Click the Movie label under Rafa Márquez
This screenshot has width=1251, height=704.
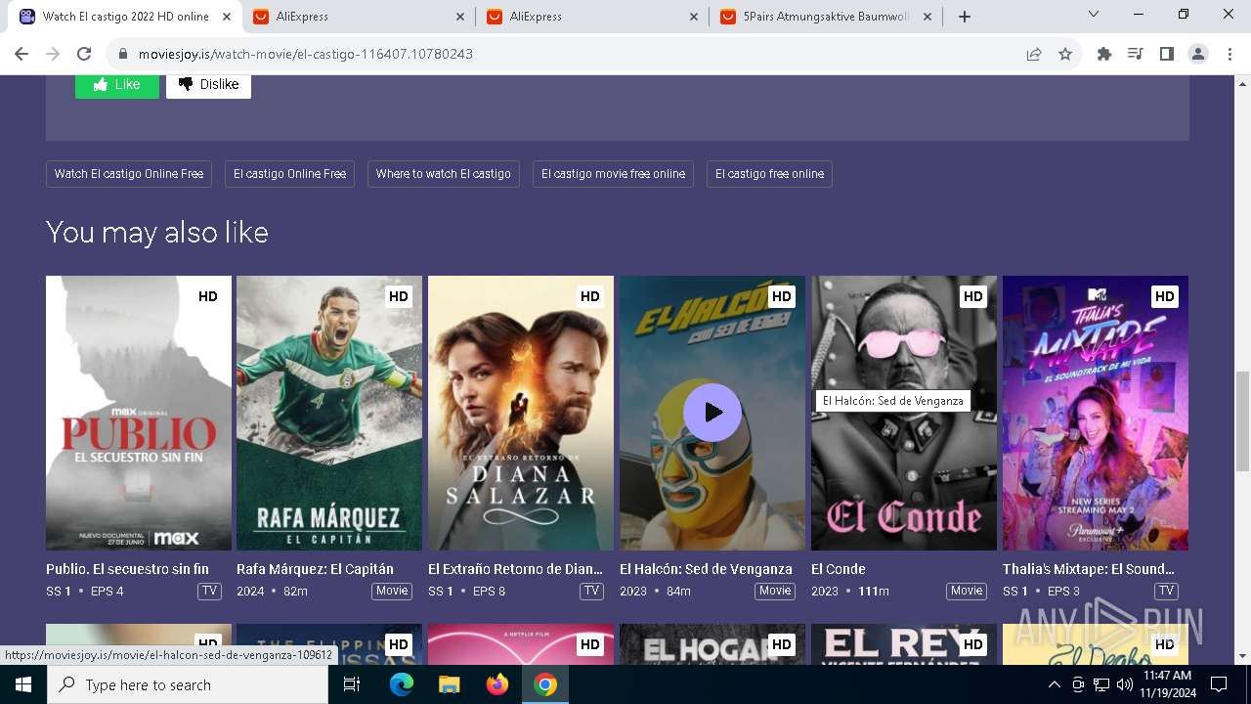392,592
